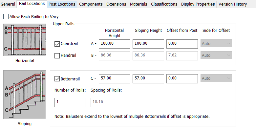Uncheck the Guardrail checkbox
Screen dimensions: 256x129
point(57,44)
